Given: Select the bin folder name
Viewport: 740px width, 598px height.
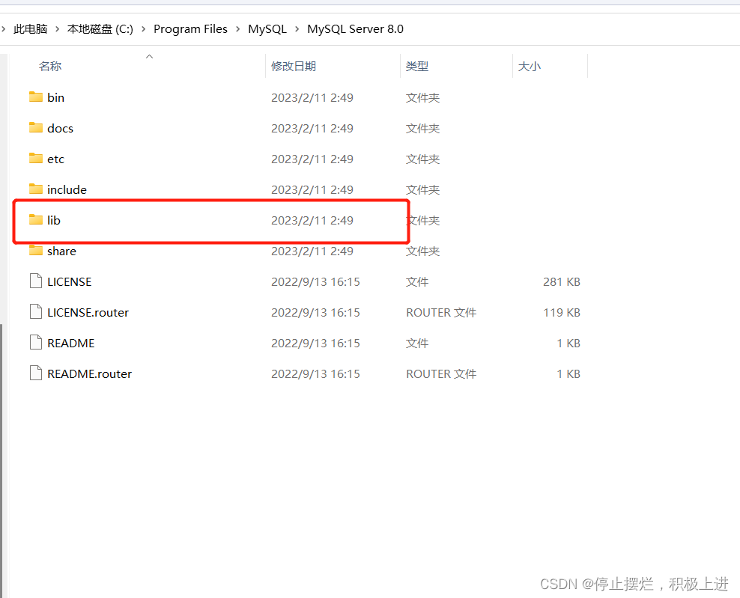Looking at the screenshot, I should coord(55,97).
